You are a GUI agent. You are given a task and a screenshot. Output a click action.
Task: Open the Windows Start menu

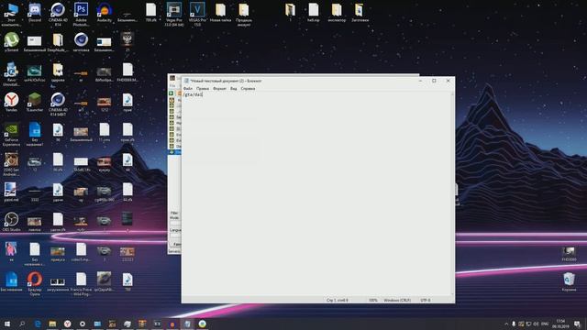point(7,324)
